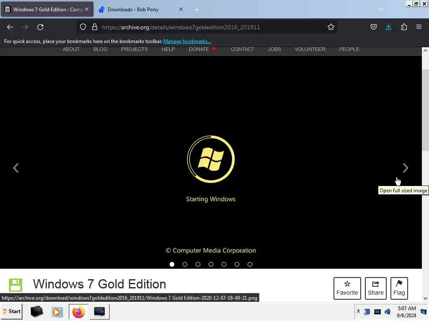Screen dimensions: 429x321
Task: Open the Firefox downloads panel
Action: 388,27
